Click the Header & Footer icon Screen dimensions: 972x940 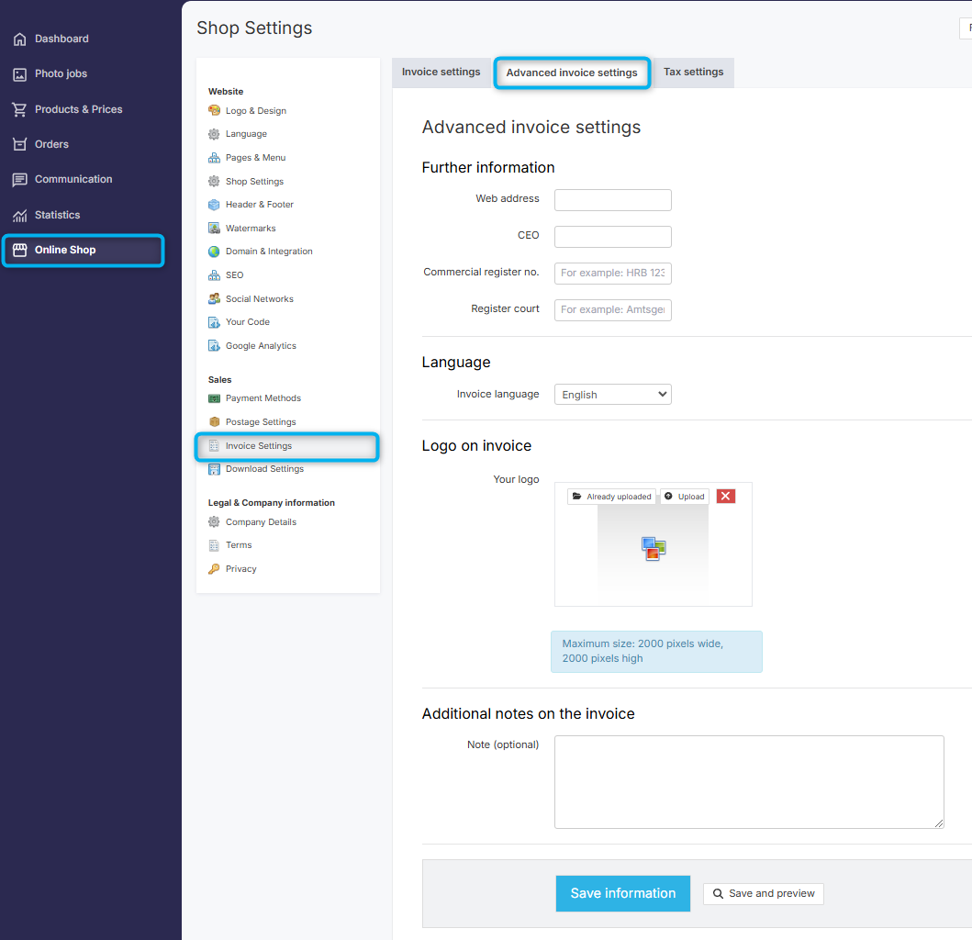214,205
